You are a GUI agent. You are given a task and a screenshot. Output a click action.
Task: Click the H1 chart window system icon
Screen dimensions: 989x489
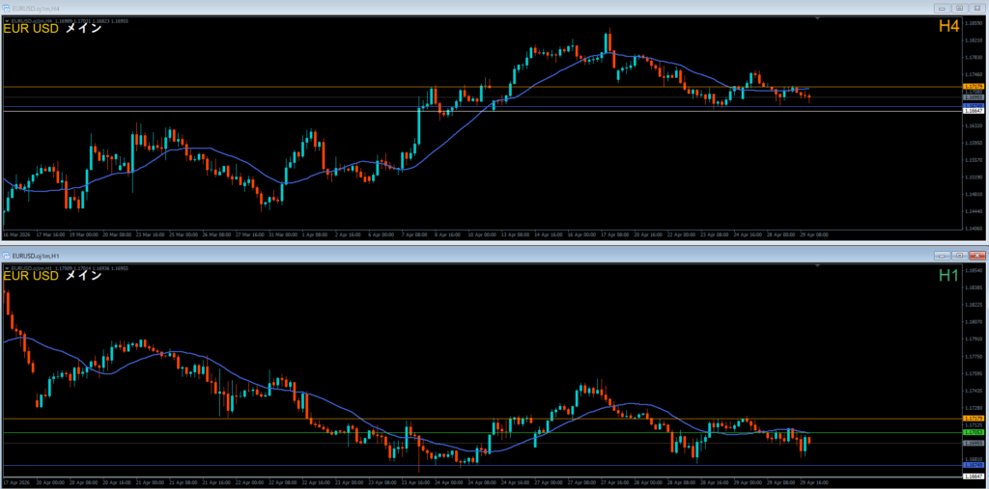(7, 256)
